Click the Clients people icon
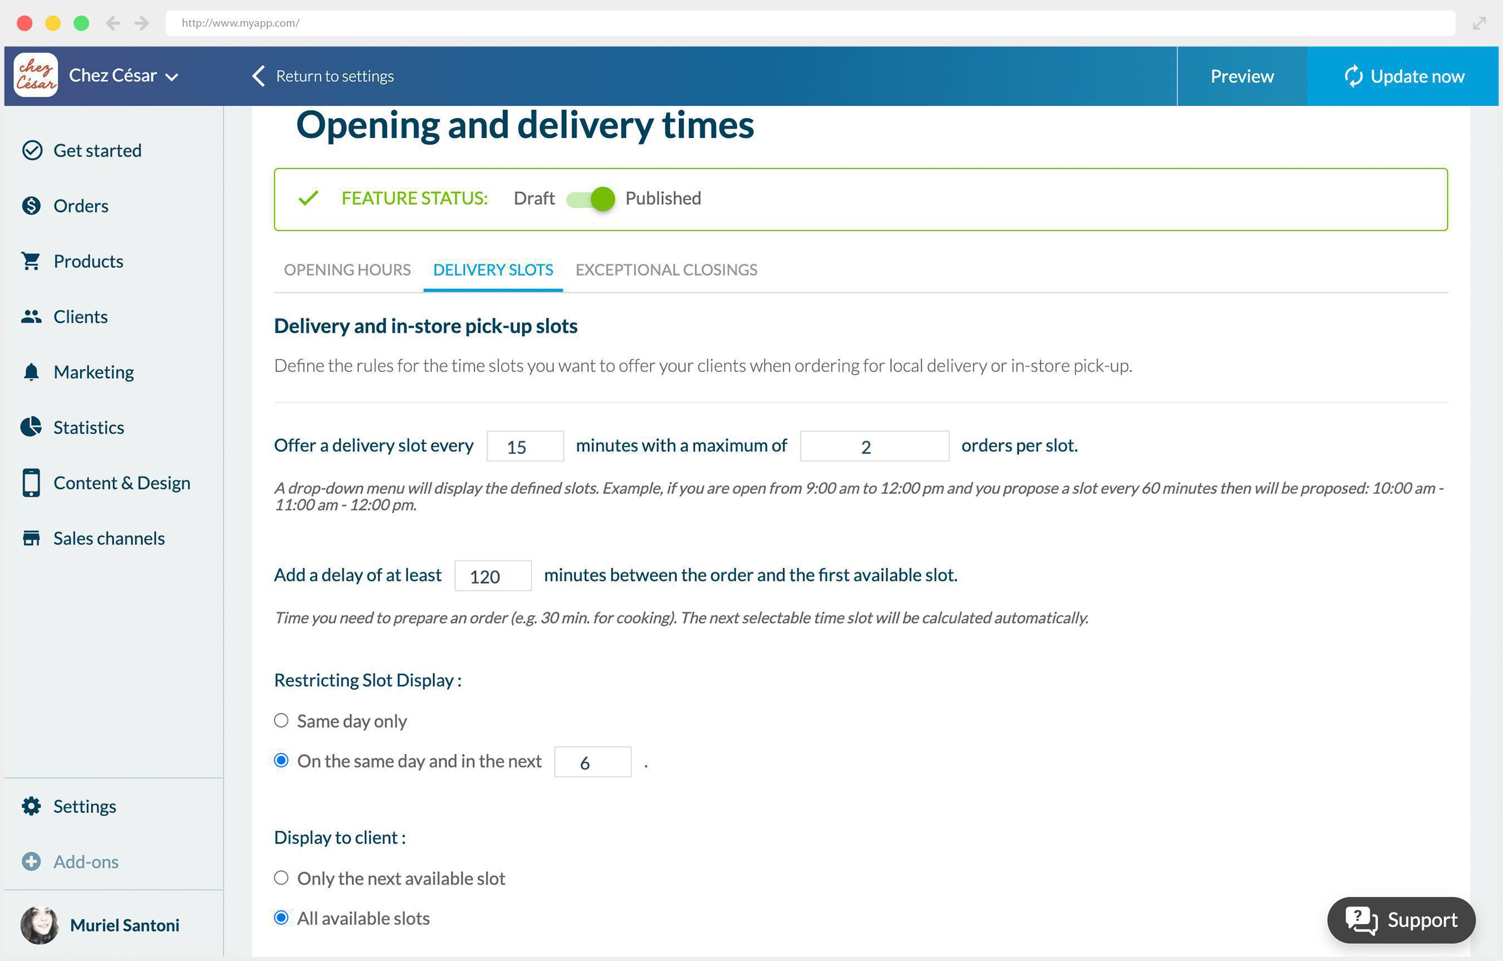The image size is (1503, 961). pos(31,317)
